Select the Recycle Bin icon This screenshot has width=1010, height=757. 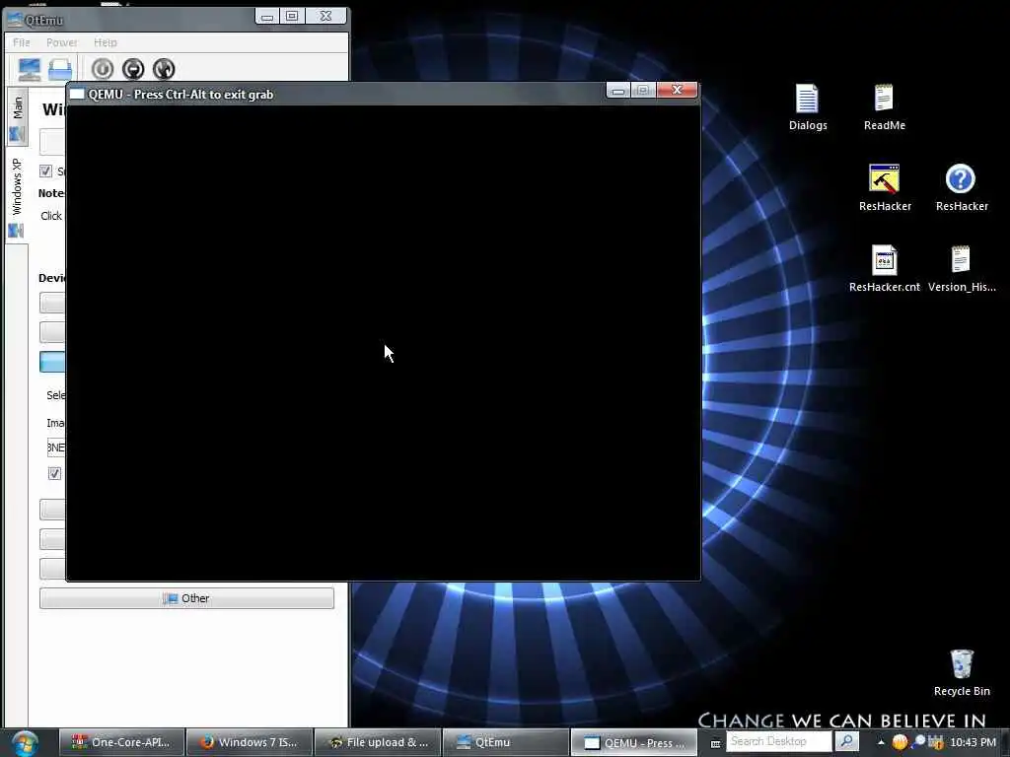point(961,672)
